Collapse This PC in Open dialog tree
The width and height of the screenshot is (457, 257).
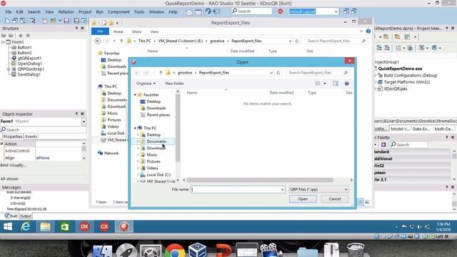(x=135, y=128)
